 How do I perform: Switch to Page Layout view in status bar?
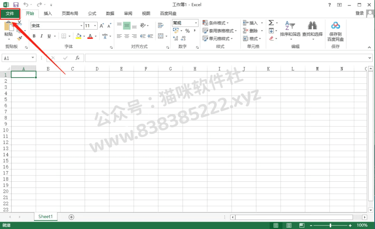click(x=289, y=225)
